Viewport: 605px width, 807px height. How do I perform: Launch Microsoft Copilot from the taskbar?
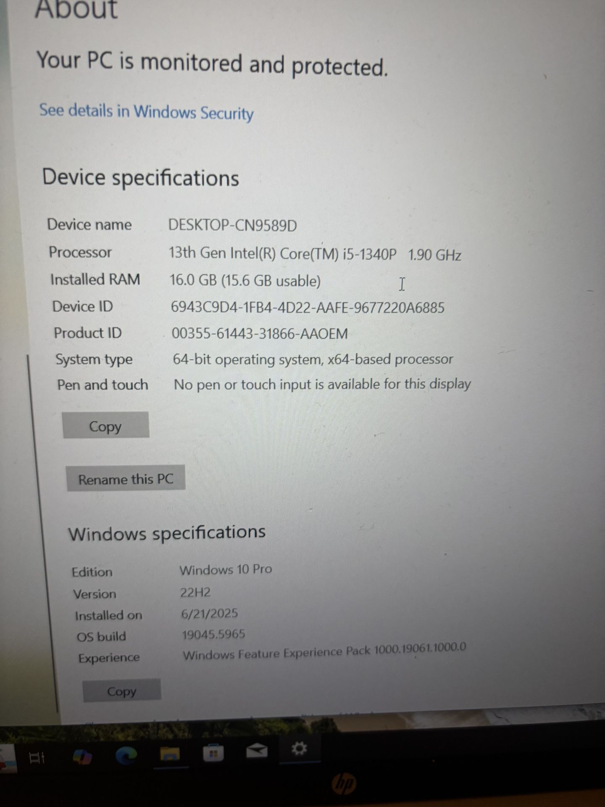coord(82,757)
